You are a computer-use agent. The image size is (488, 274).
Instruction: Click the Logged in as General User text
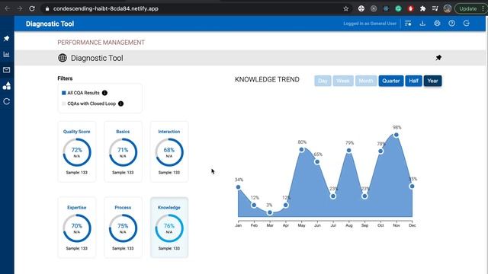pyautogui.click(x=370, y=24)
